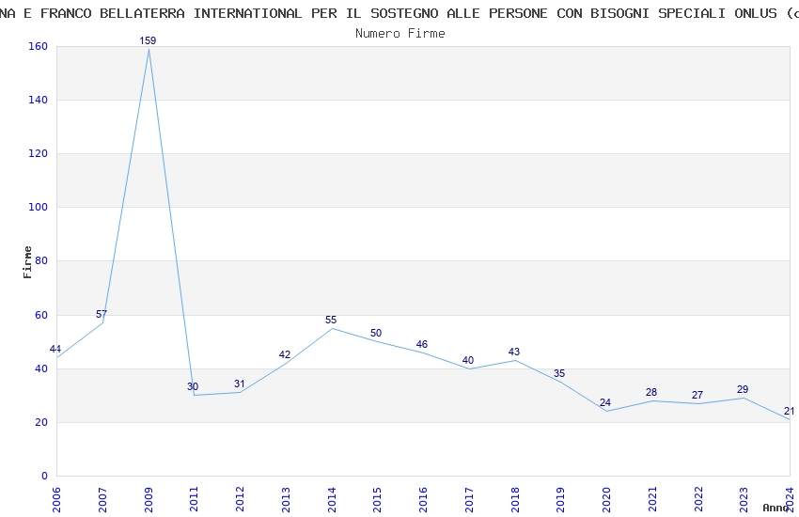Click the data label 28 at 2021

(651, 392)
